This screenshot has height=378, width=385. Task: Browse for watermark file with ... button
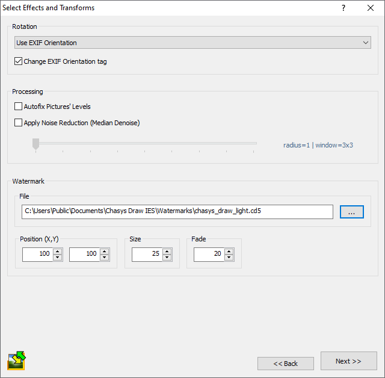pos(351,212)
